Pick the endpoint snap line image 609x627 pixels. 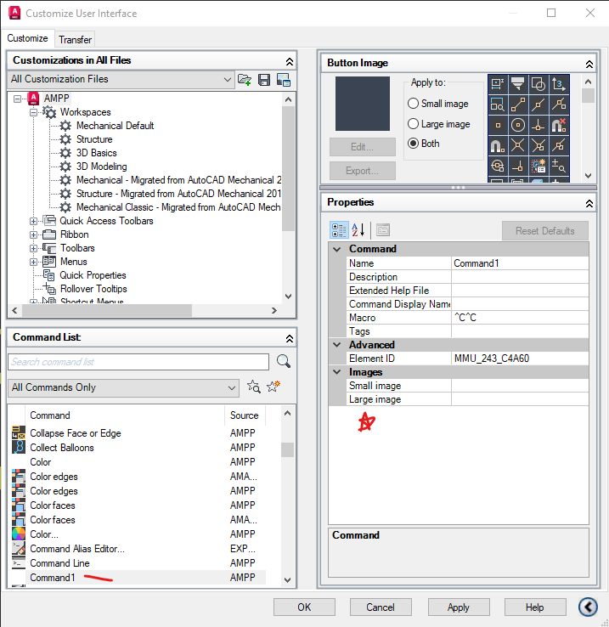pos(518,104)
